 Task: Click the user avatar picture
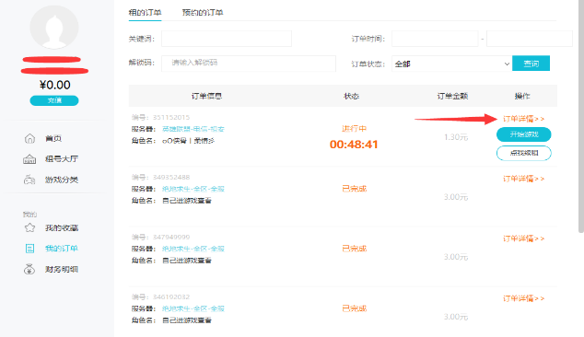pyautogui.click(x=54, y=27)
